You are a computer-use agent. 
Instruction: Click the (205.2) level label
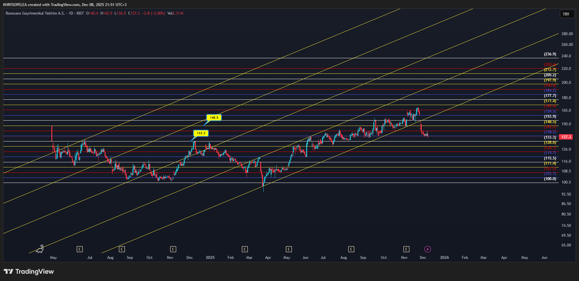[x=550, y=75]
